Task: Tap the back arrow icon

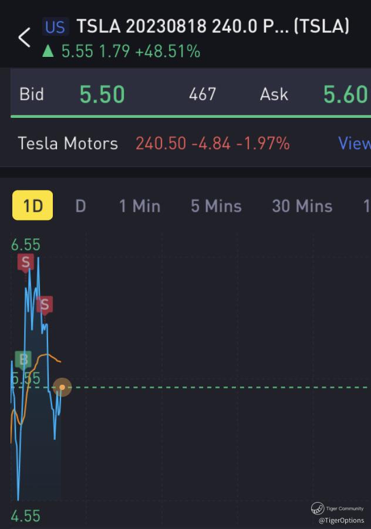Action: click(24, 38)
